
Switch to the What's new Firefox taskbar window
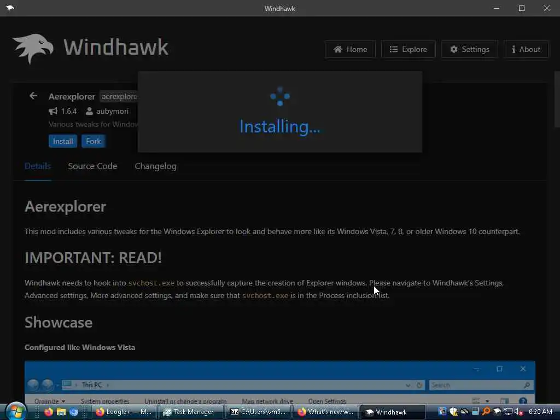[326, 412]
